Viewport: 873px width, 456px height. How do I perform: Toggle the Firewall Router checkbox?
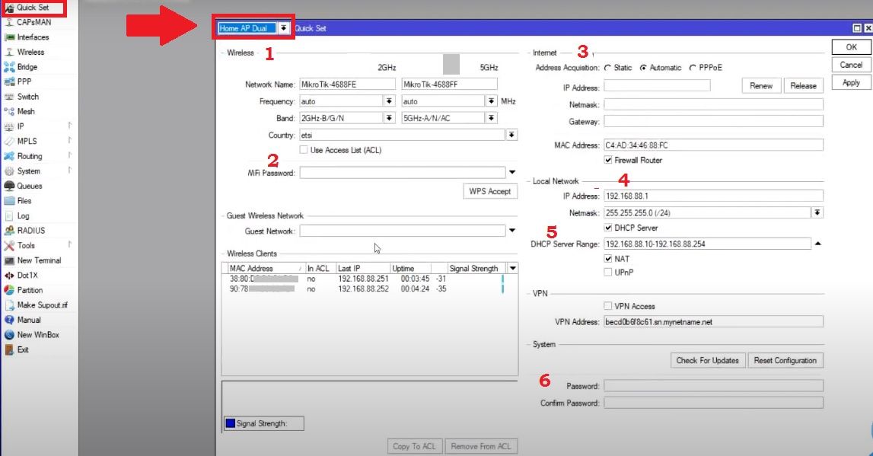[x=608, y=161]
